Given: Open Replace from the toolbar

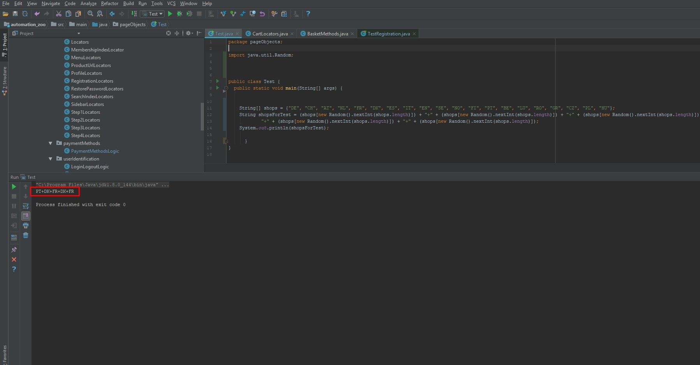Looking at the screenshot, I should coord(100,14).
